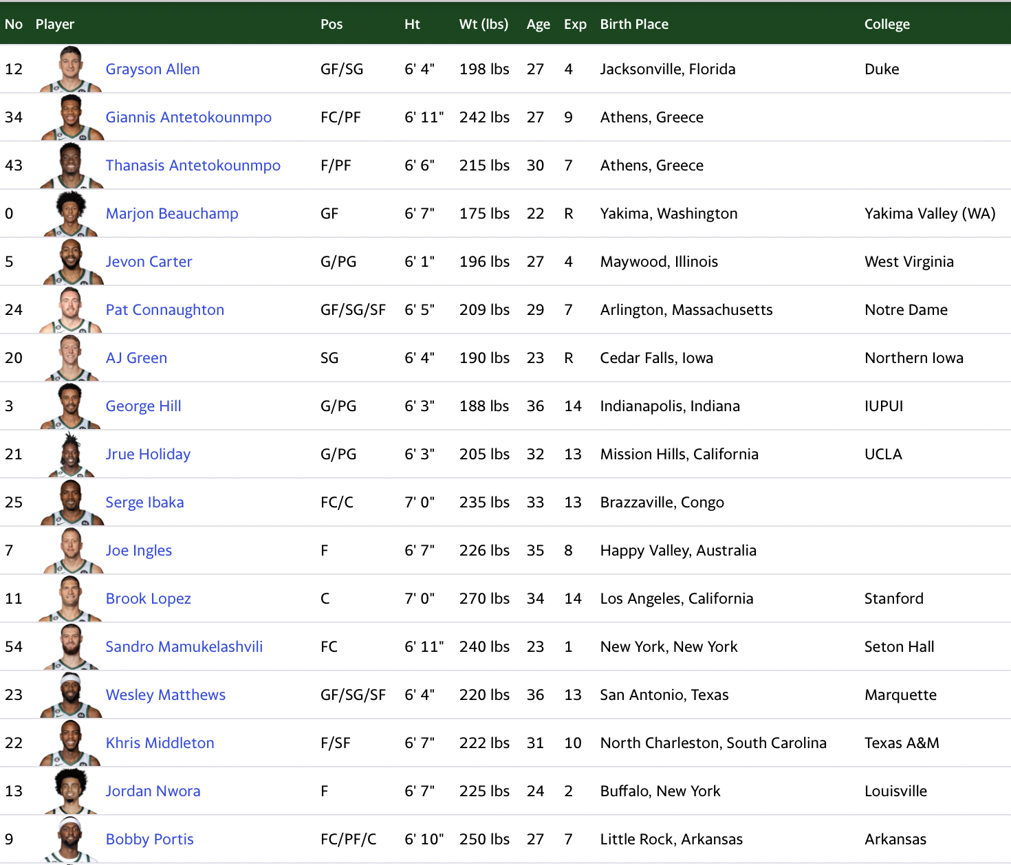Select the Notre Dame college cell
The height and width of the screenshot is (865, 1011).
[x=906, y=309]
